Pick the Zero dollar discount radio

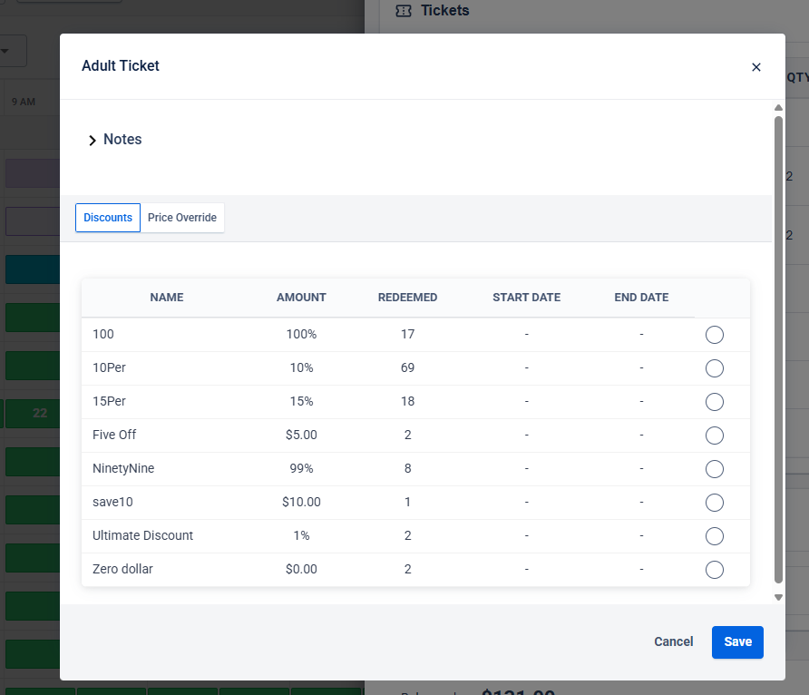coord(714,570)
